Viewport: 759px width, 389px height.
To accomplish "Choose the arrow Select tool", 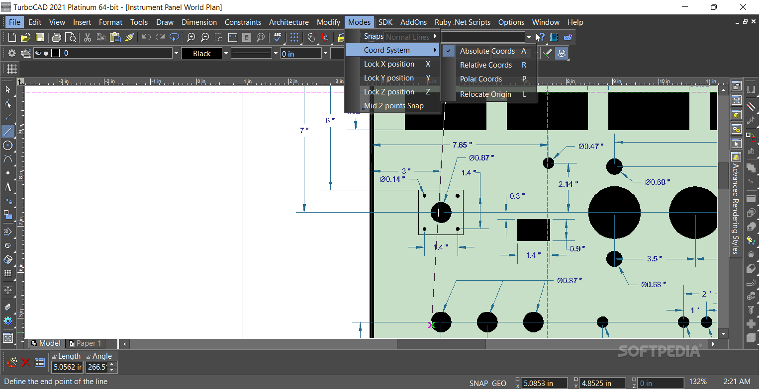I will [8, 89].
